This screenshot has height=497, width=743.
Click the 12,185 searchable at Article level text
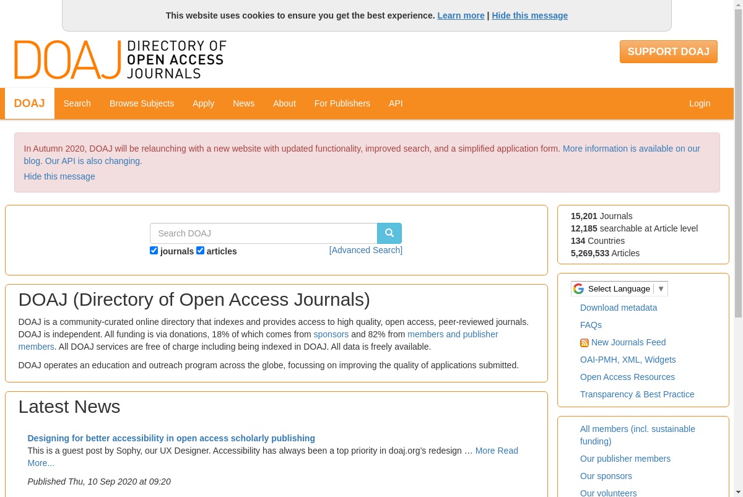634,228
